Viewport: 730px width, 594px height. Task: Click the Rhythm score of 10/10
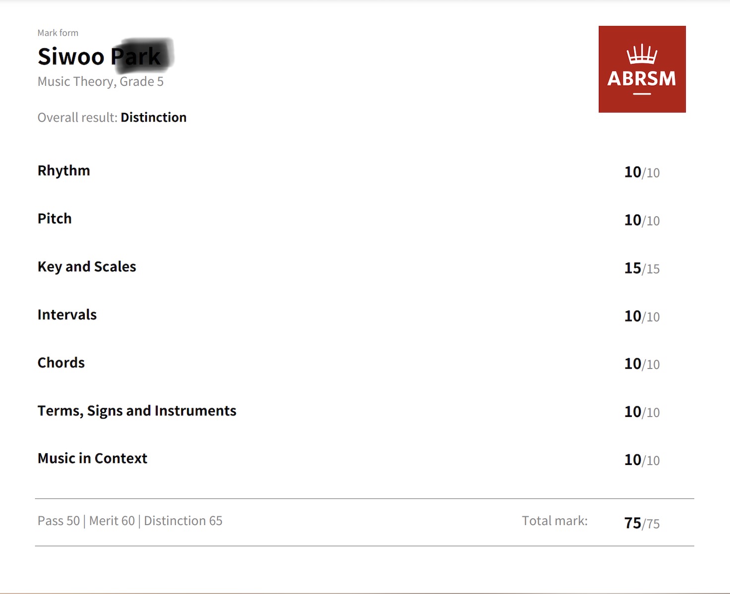coord(642,172)
